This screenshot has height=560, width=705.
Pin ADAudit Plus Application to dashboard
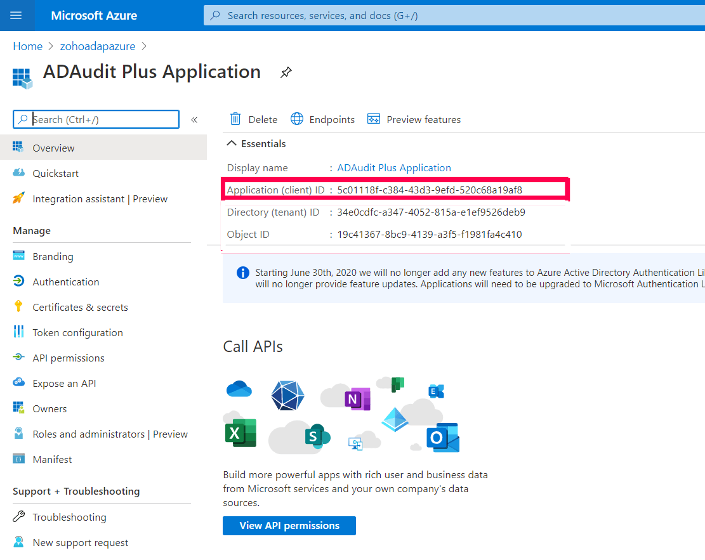pyautogui.click(x=286, y=72)
